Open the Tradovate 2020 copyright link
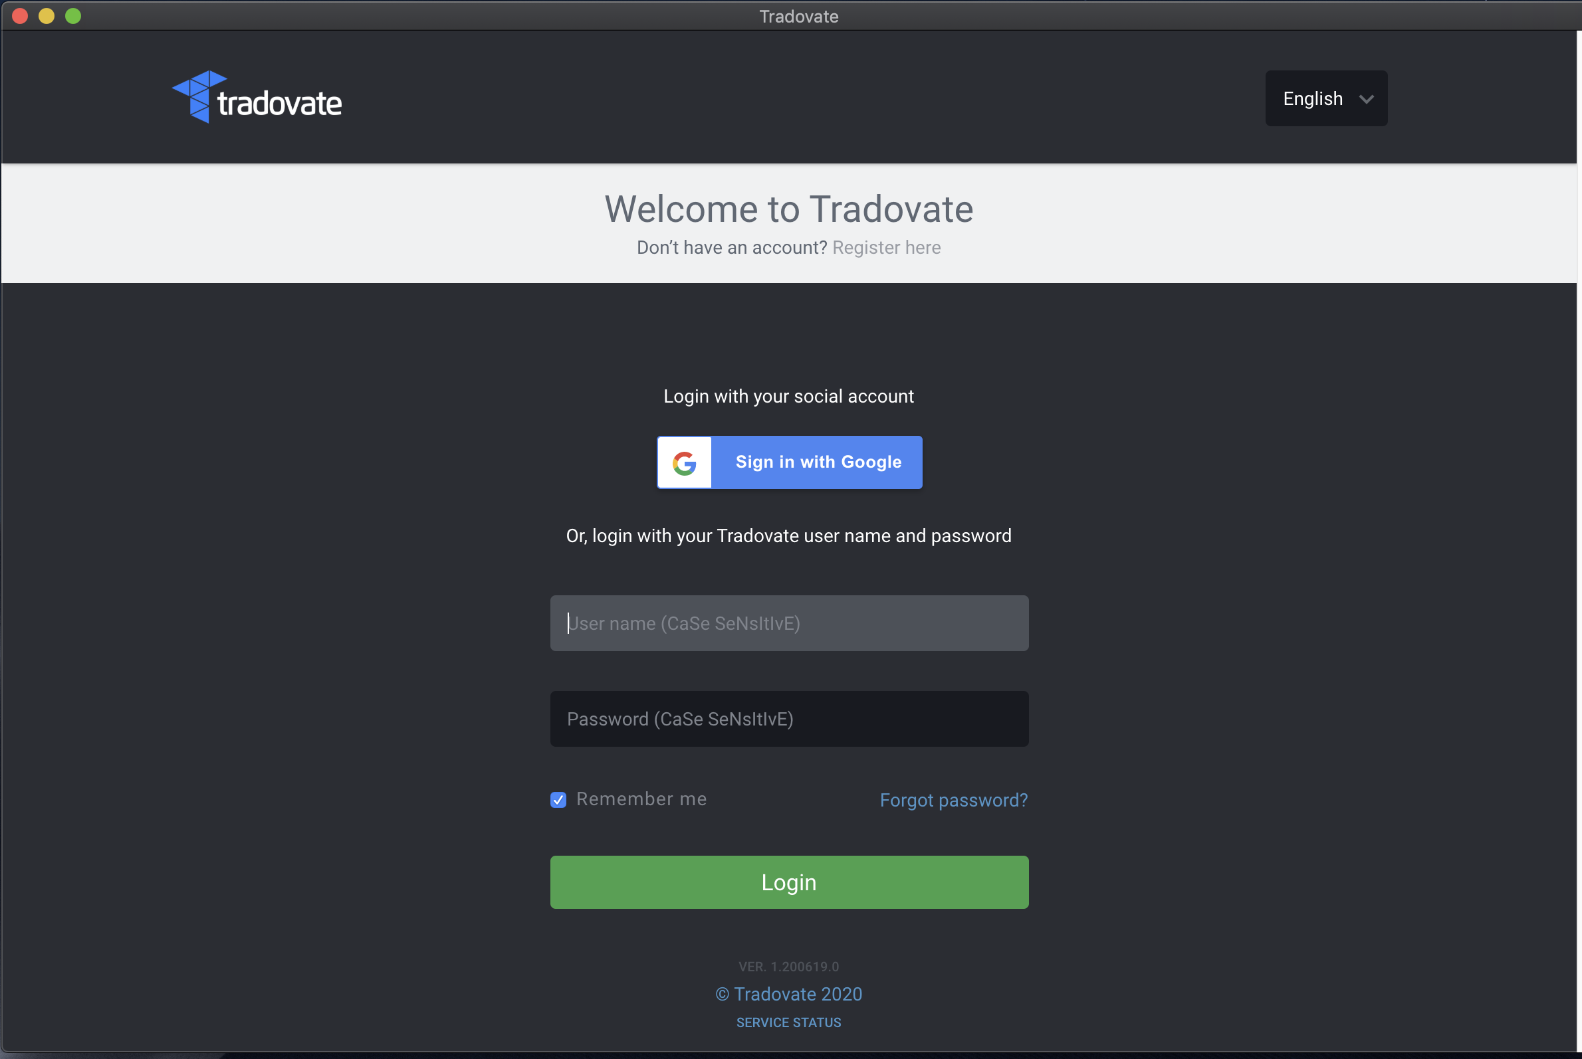Viewport: 1582px width, 1059px height. tap(789, 994)
